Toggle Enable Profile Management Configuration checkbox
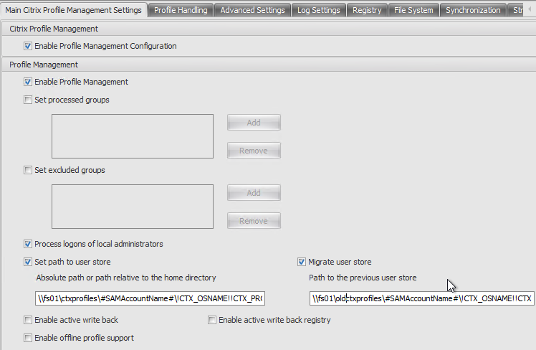The width and height of the screenshot is (536, 350). click(x=28, y=46)
